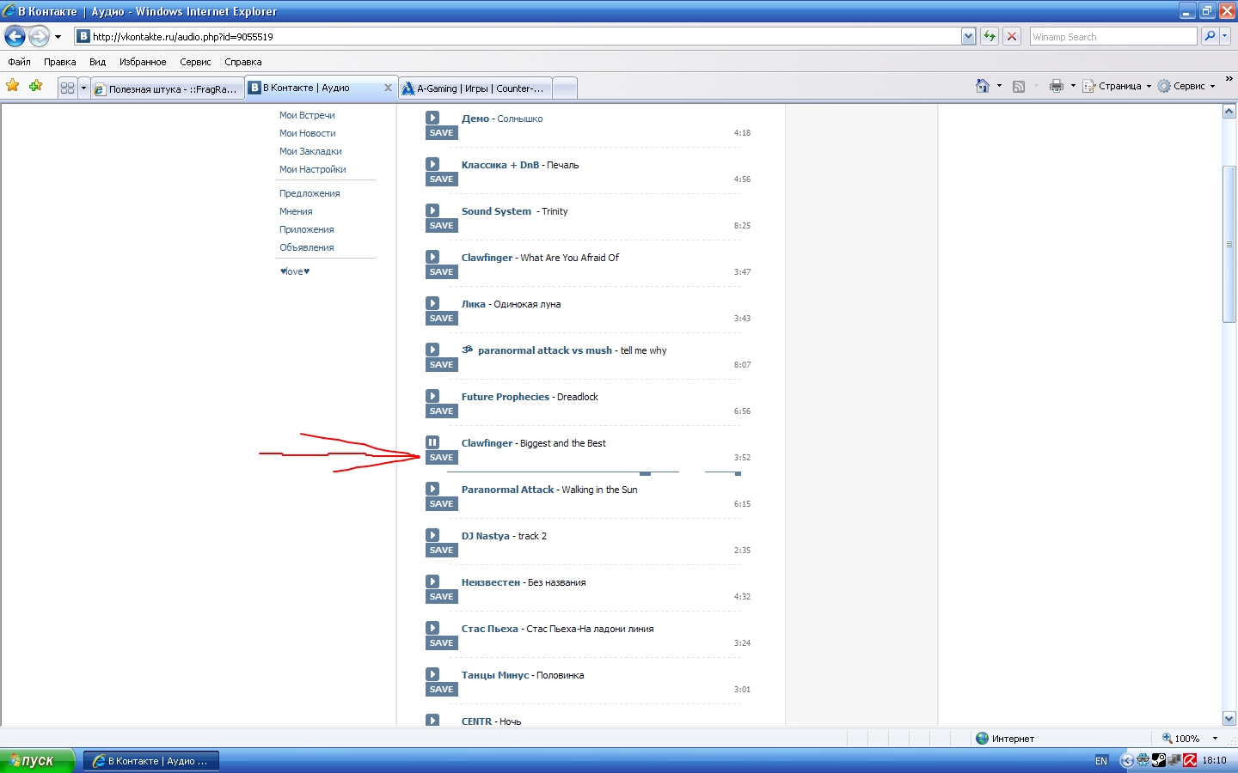The height and width of the screenshot is (773, 1238).
Task: Open Мнения sidebar link
Action: point(296,211)
